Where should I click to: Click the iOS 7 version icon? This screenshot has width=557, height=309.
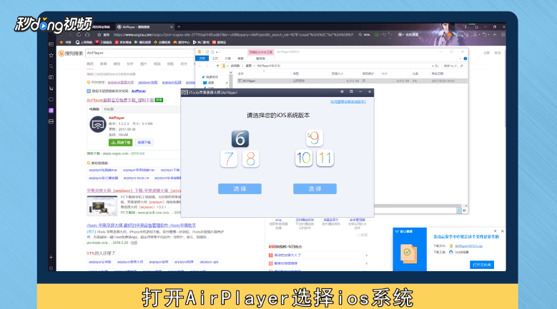tap(229, 158)
